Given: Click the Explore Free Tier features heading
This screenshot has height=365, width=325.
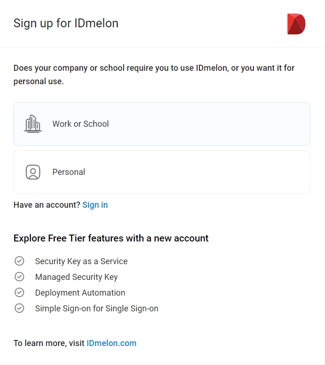Looking at the screenshot, I should coord(111,238).
